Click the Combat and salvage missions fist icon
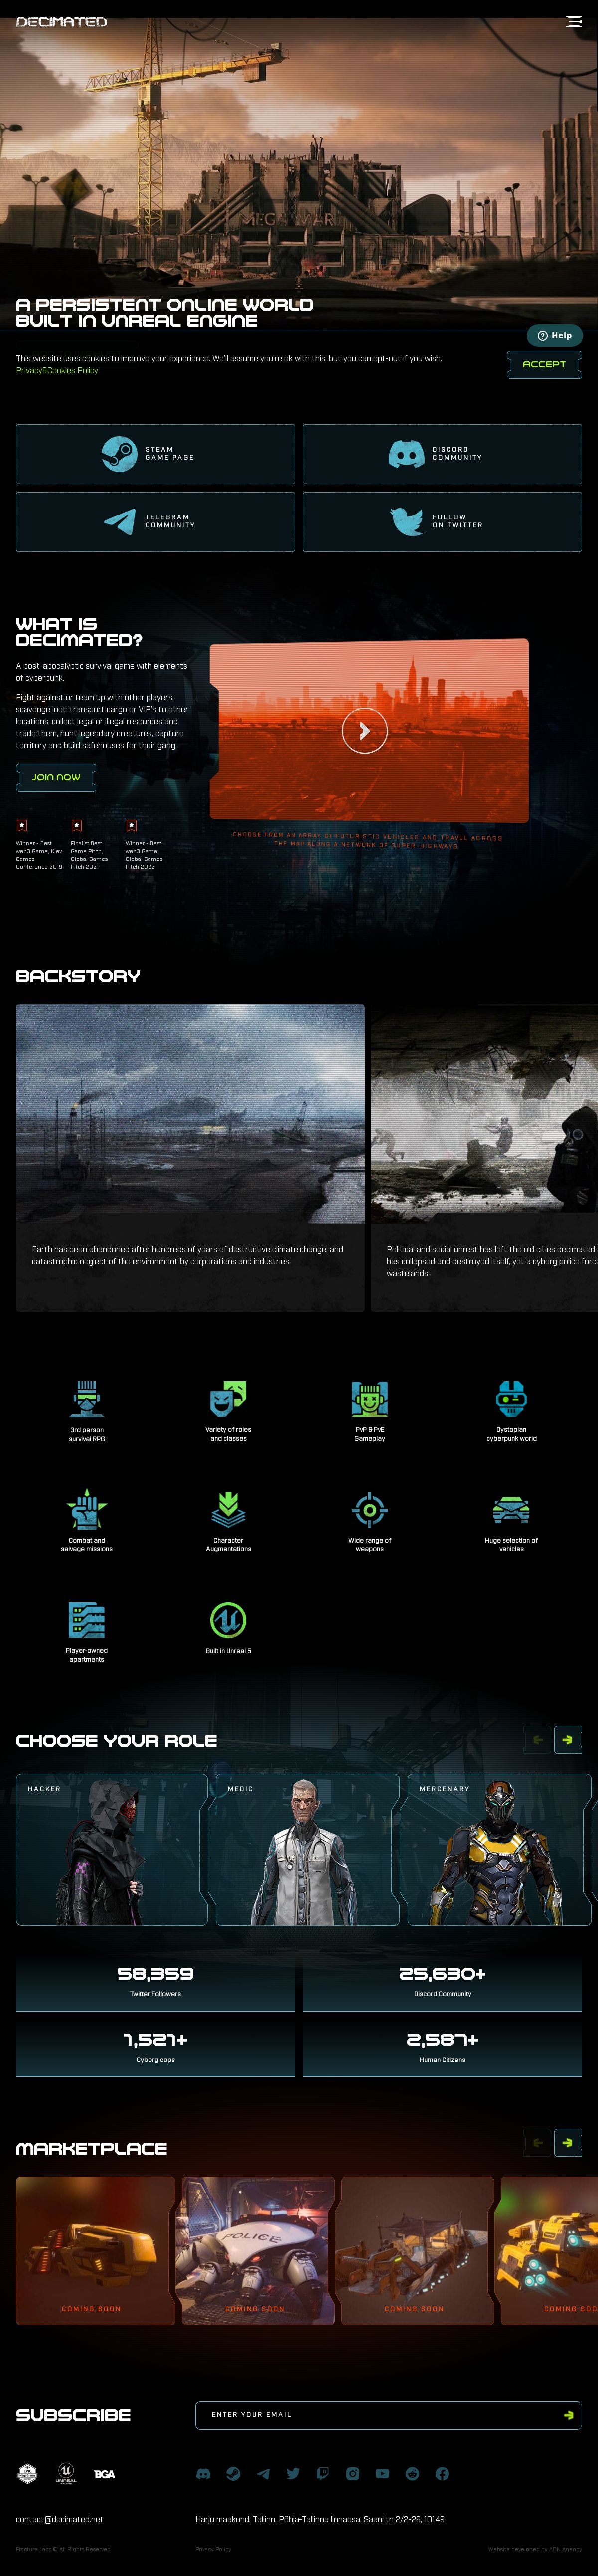This screenshot has width=598, height=2576. (87, 1509)
